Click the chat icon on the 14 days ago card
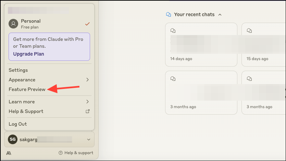Viewport: 286px width, 161px height. pyautogui.click(x=173, y=31)
